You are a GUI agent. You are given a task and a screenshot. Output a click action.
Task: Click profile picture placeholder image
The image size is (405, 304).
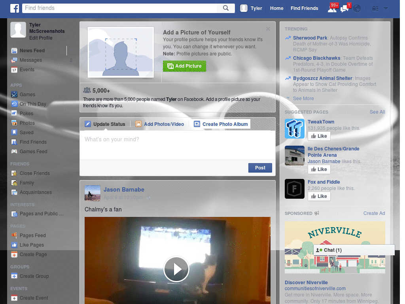[x=121, y=52]
